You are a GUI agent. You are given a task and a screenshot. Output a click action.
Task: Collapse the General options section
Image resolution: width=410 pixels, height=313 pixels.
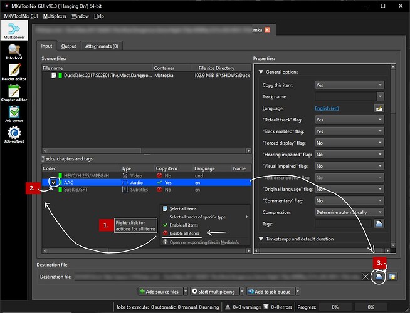tap(261, 72)
